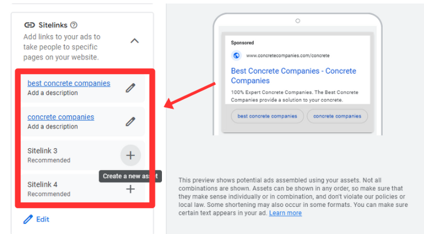Edit the 'best concrete companies' sitelink pencil

click(x=130, y=88)
